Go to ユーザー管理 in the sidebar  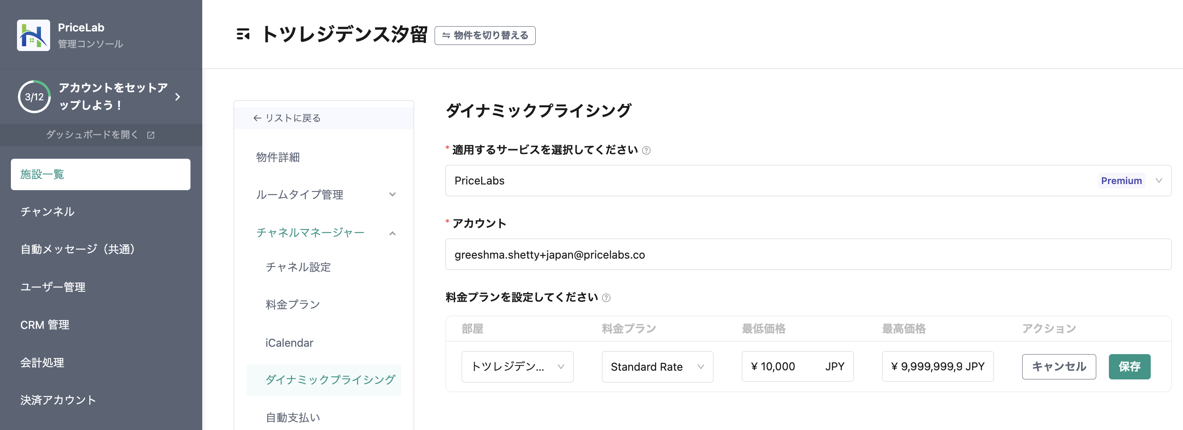[x=53, y=287]
